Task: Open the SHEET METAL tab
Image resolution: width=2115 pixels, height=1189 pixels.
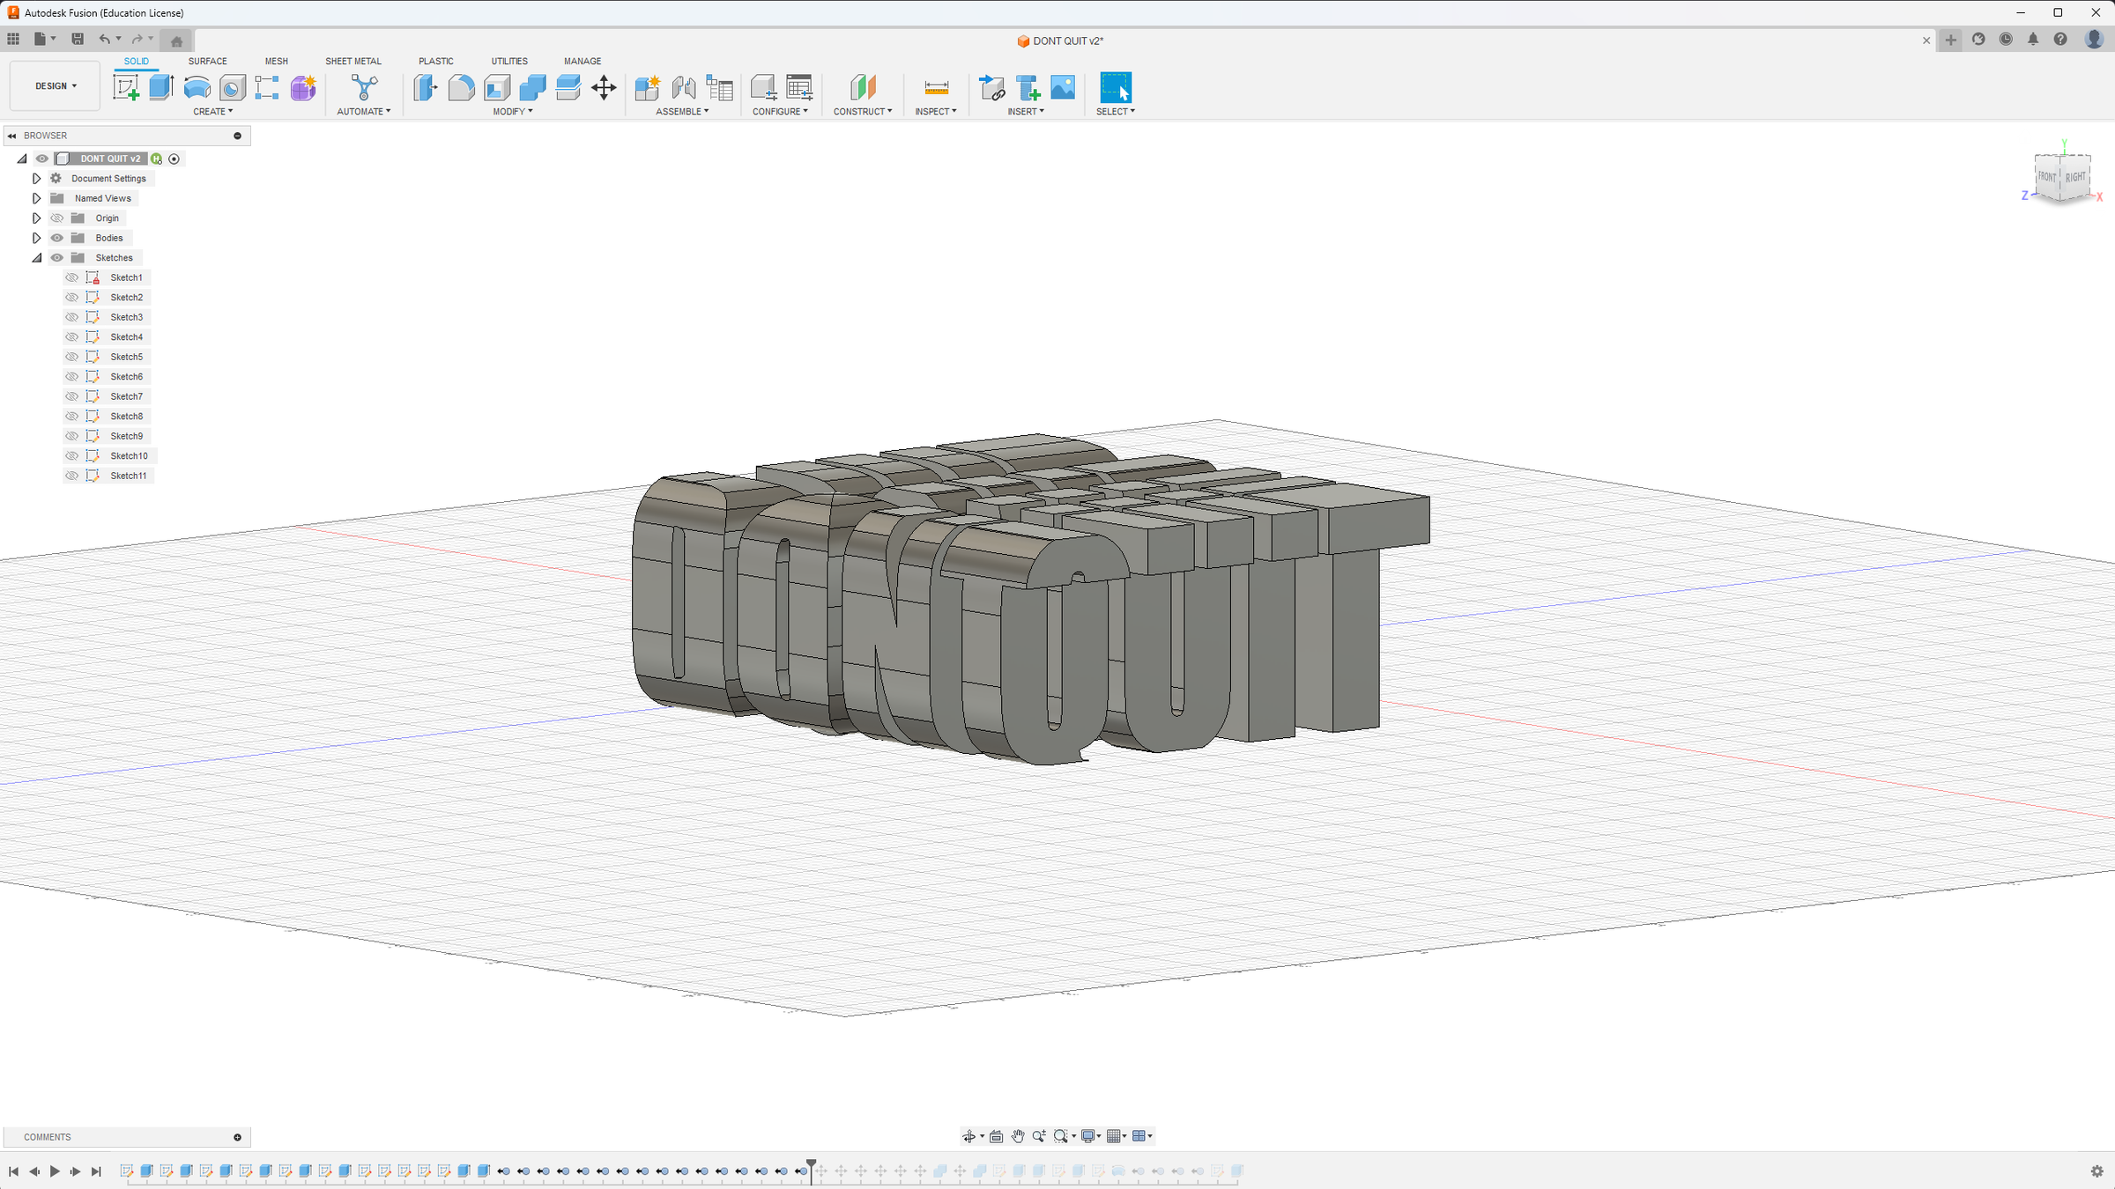Action: click(352, 61)
